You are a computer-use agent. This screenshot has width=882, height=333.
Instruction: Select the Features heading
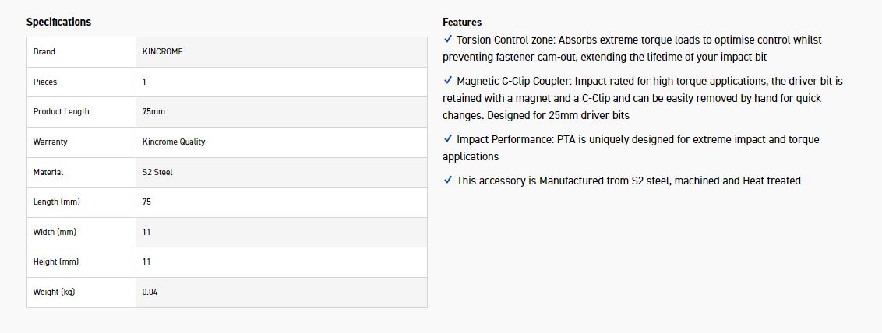coord(462,22)
